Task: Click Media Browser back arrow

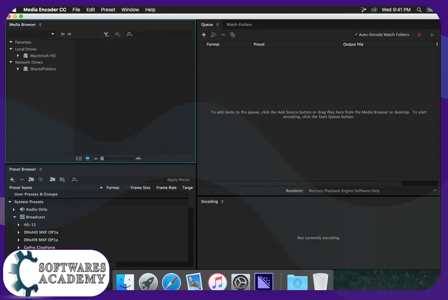Action: pos(63,34)
